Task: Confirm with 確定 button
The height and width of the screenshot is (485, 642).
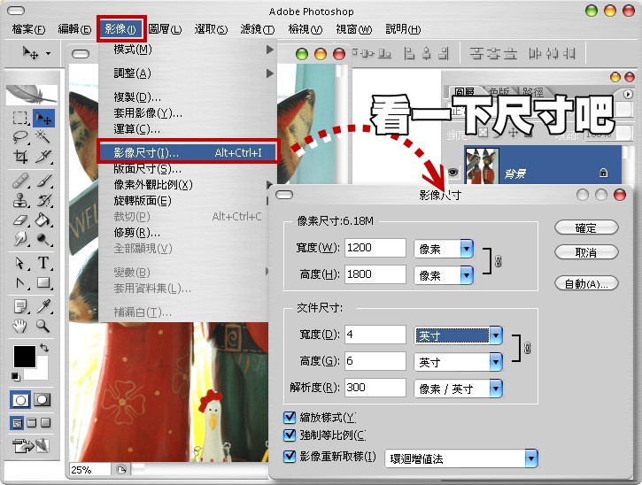Action: (586, 228)
